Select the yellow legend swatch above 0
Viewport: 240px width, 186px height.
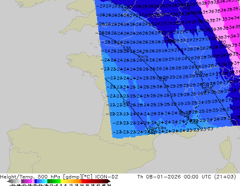coord(62,181)
